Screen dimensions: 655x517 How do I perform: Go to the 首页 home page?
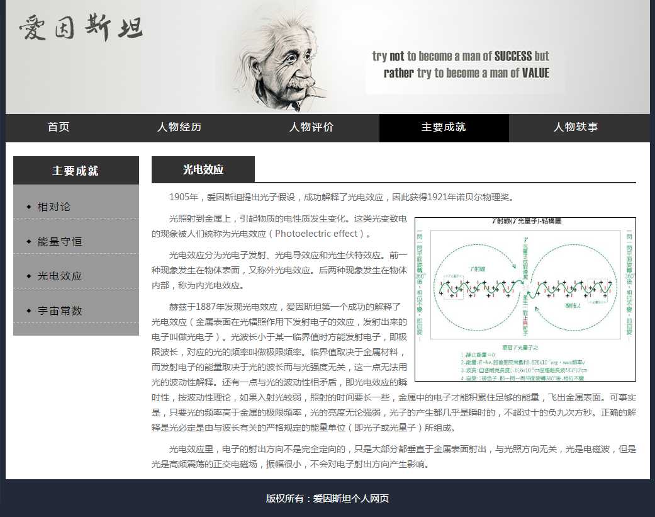pyautogui.click(x=59, y=127)
